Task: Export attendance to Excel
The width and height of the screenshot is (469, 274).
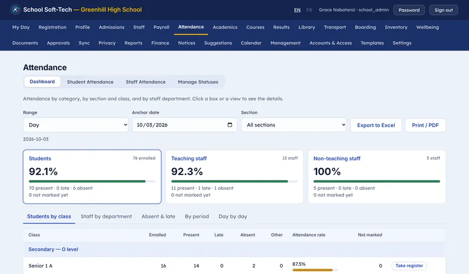Action: (x=376, y=125)
